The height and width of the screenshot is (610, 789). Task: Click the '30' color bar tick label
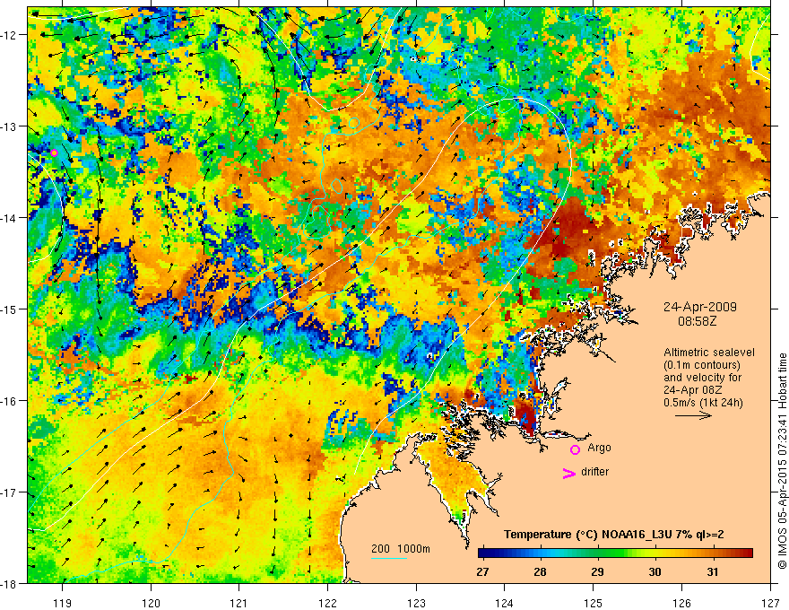click(x=655, y=572)
